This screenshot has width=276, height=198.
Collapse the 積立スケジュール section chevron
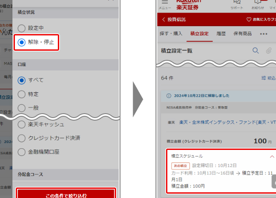pos(272,156)
